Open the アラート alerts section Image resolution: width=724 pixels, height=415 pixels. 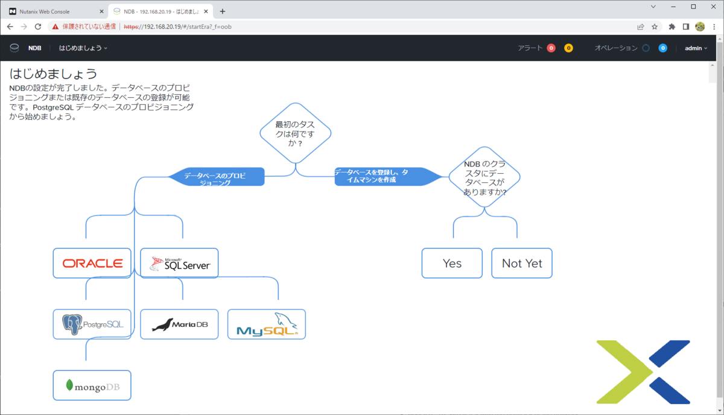(x=530, y=48)
